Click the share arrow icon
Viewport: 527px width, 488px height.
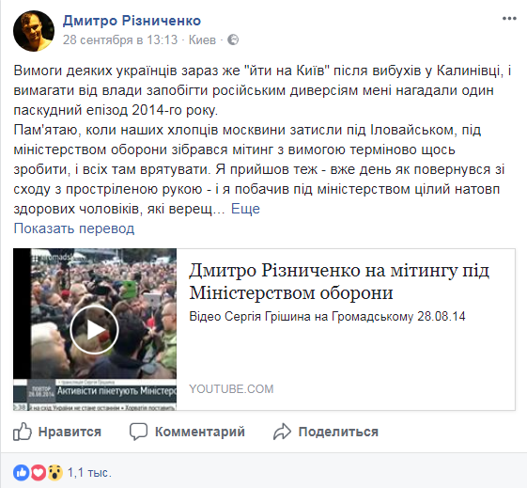282,432
